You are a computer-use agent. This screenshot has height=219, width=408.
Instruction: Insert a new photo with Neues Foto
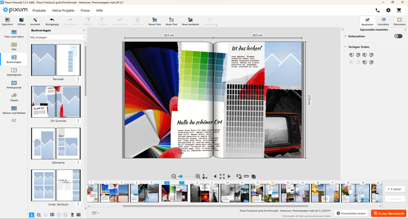pos(155,22)
